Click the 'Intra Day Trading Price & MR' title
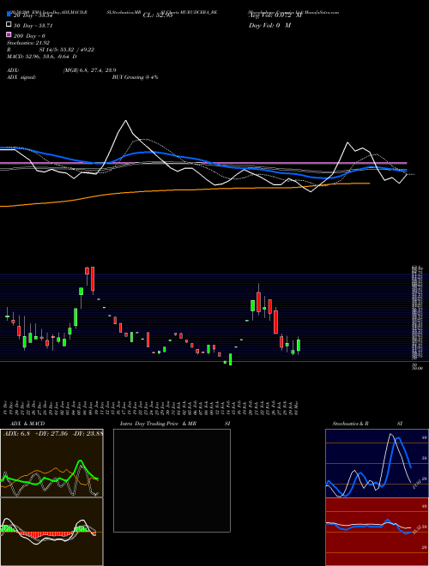This screenshot has height=566, width=429. (x=158, y=424)
